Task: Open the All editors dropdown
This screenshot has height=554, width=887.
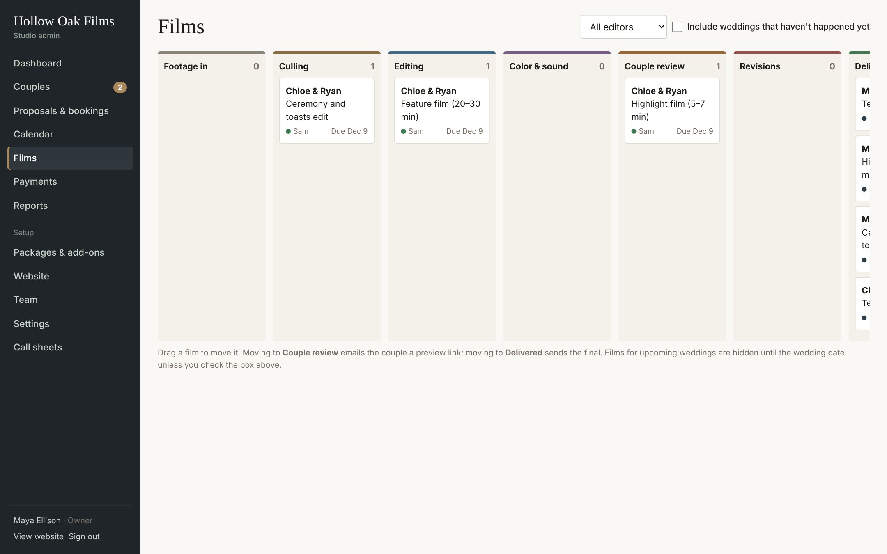Action: 624,27
